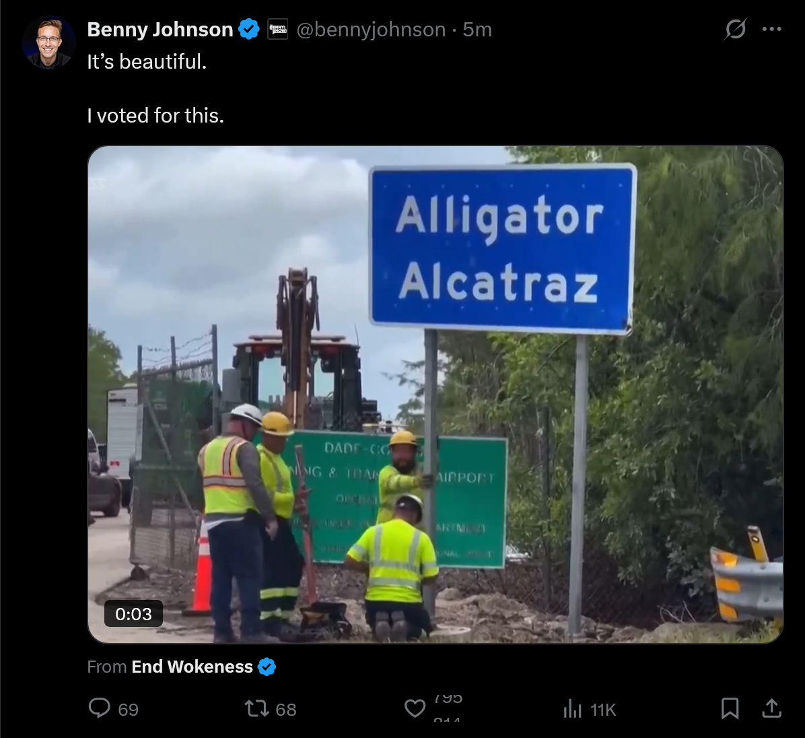
Task: Like the post with the heart icon
Action: coord(415,709)
